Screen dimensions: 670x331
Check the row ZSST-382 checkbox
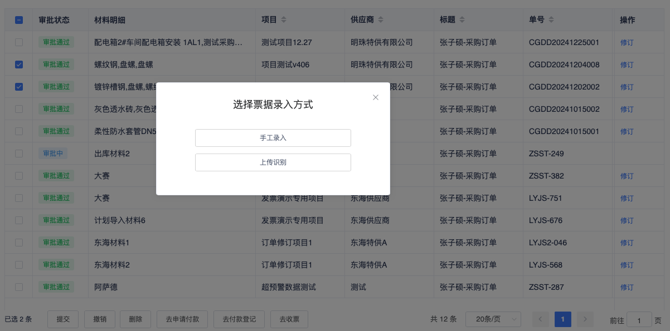click(x=19, y=176)
